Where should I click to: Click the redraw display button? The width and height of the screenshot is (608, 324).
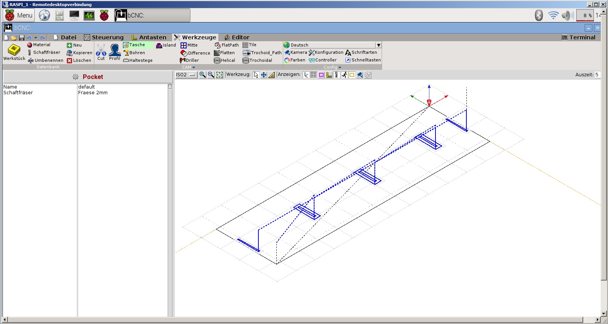[368, 75]
